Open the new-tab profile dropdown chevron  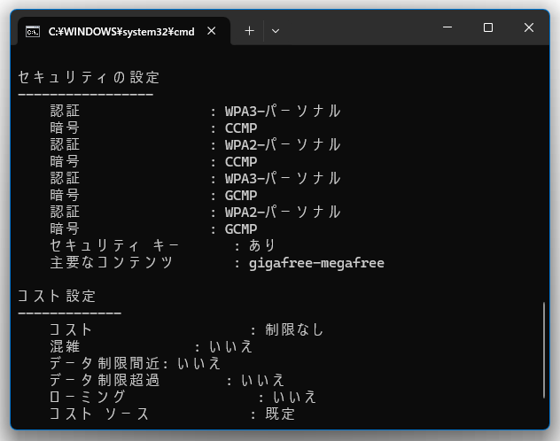(x=276, y=31)
